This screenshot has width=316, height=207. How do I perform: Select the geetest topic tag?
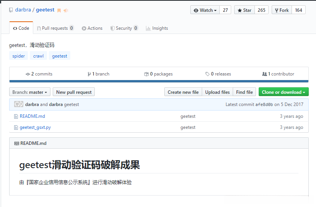pyautogui.click(x=60, y=56)
